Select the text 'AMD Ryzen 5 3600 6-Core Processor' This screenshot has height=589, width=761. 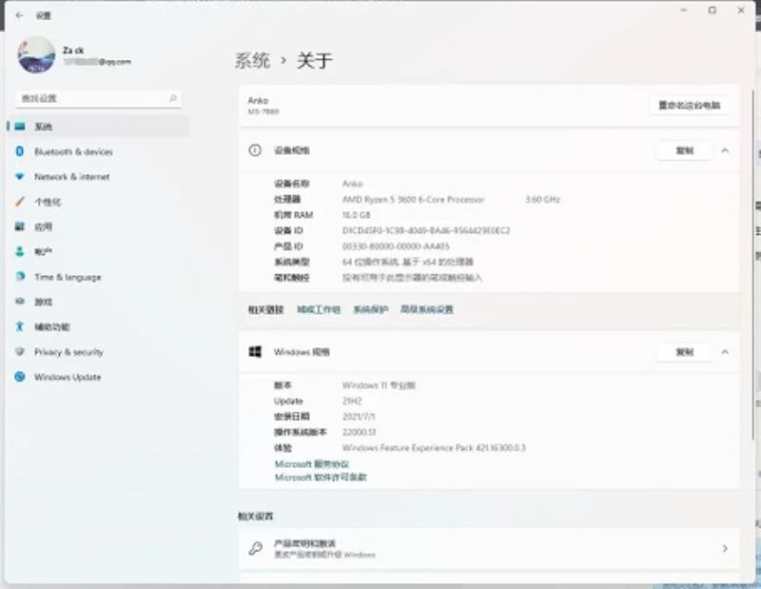(414, 200)
